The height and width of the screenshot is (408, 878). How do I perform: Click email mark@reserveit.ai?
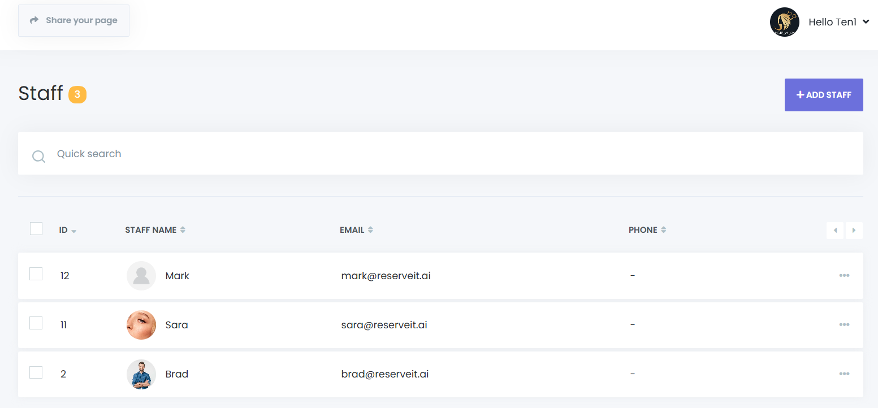[386, 276]
